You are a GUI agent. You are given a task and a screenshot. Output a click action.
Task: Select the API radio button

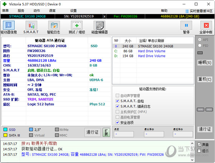(200, 40)
